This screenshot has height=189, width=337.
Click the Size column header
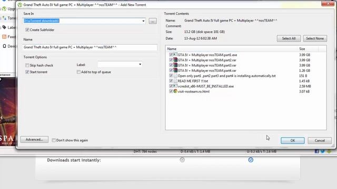click(x=308, y=49)
